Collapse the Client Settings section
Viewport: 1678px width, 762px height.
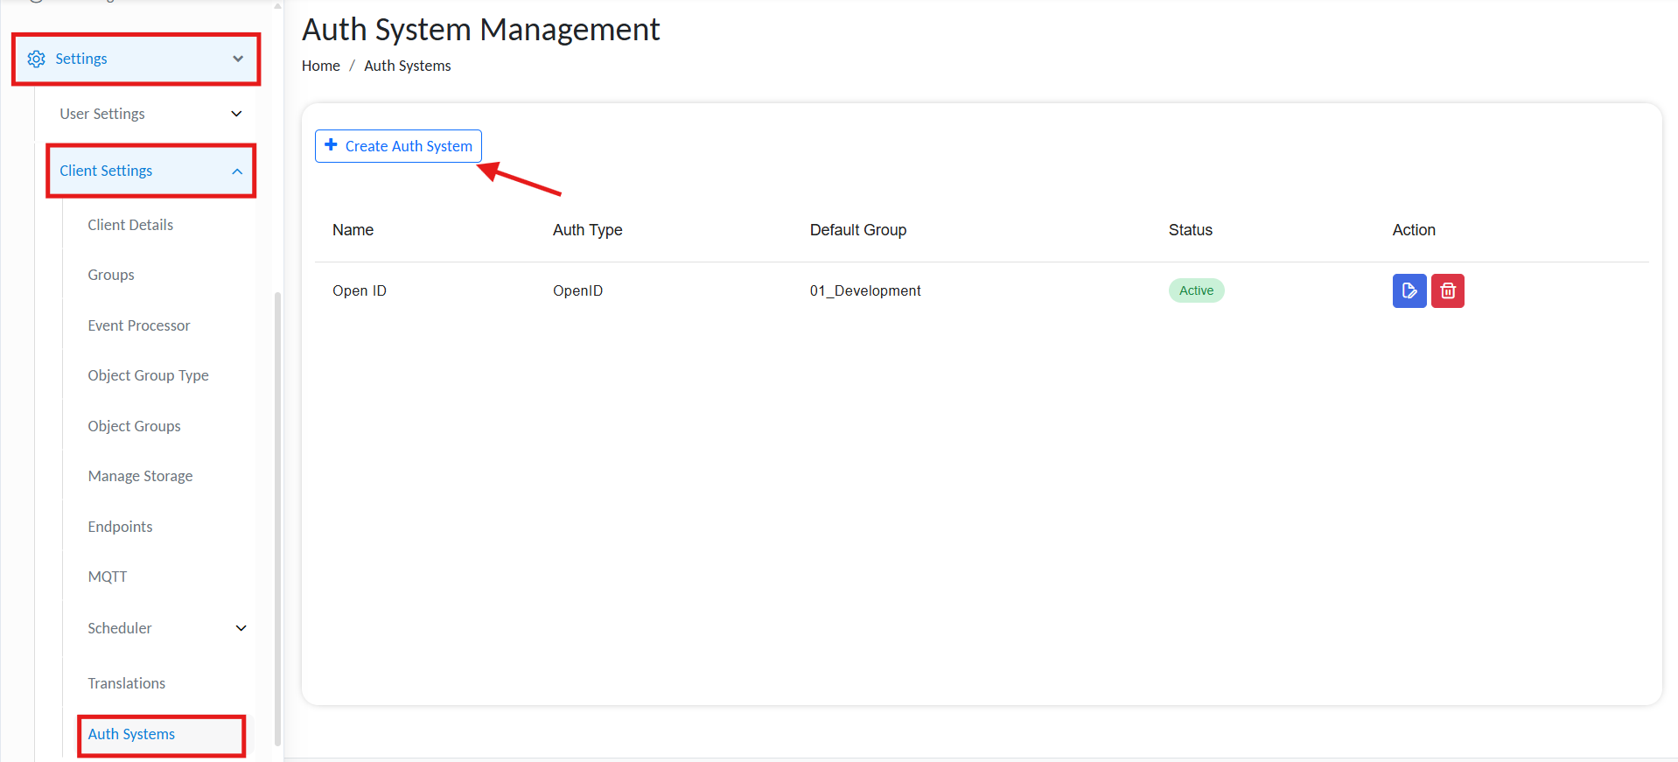click(237, 171)
